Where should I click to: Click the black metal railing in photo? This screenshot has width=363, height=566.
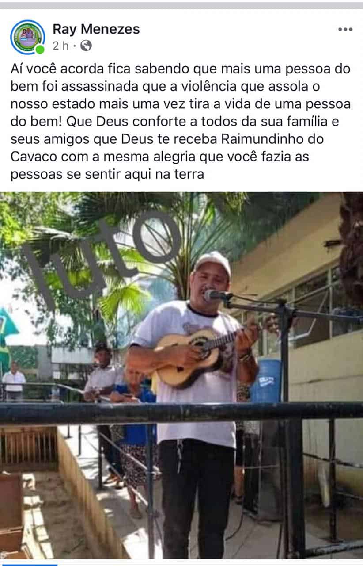point(181,413)
